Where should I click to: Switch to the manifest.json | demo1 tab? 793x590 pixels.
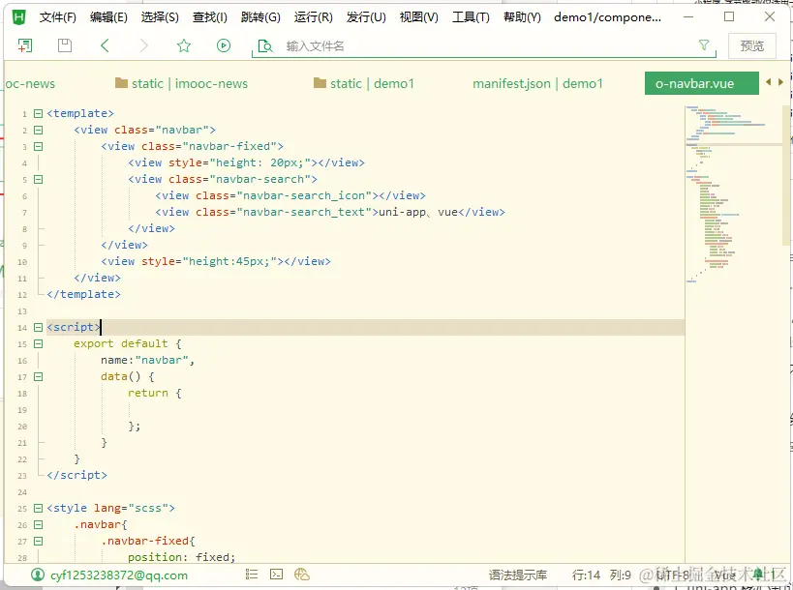point(537,83)
